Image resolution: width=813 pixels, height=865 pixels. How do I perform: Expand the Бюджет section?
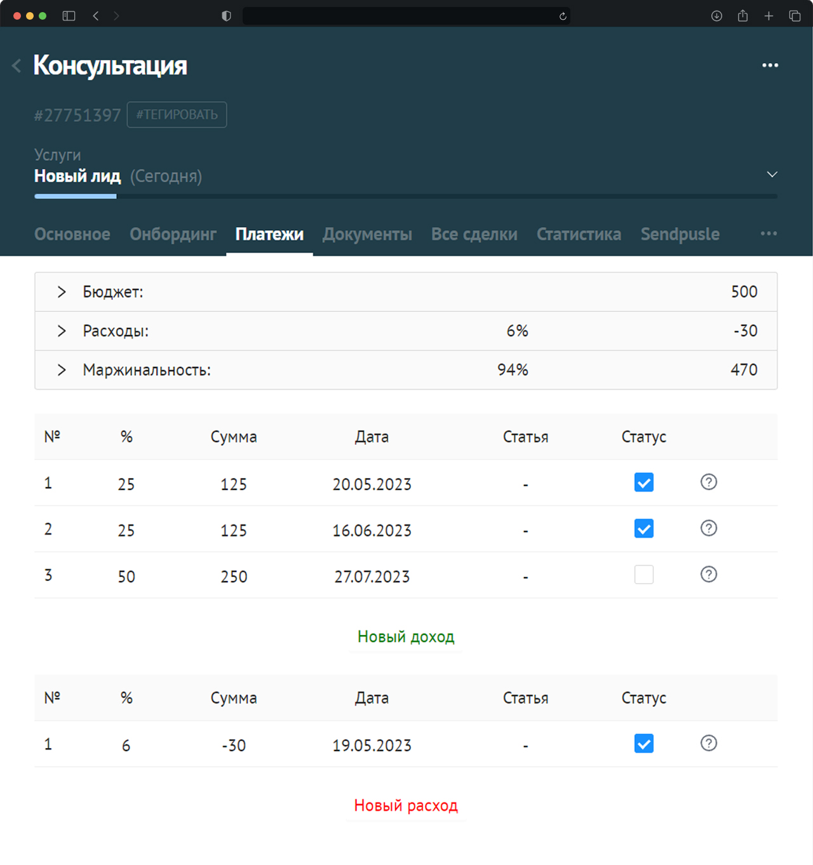62,292
